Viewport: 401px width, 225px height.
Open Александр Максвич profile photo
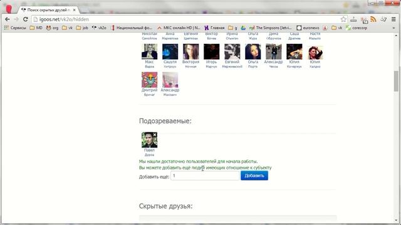pos(170,80)
